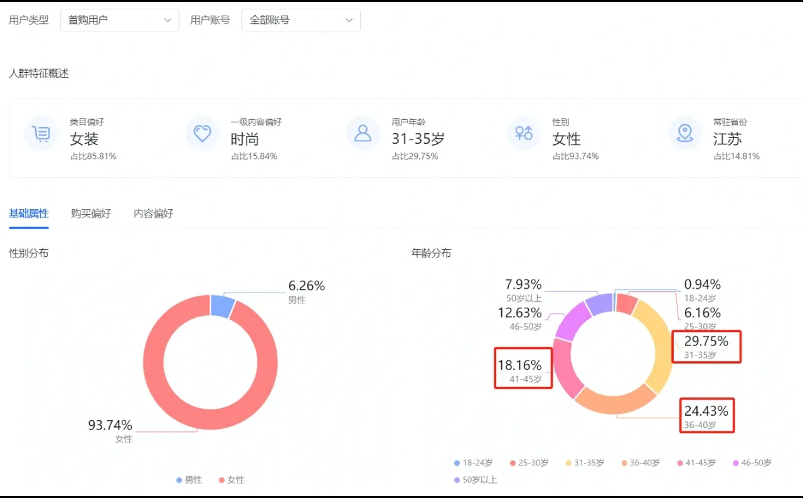Click the person icon on 用户年龄 card
The height and width of the screenshot is (498, 803).
(x=363, y=133)
